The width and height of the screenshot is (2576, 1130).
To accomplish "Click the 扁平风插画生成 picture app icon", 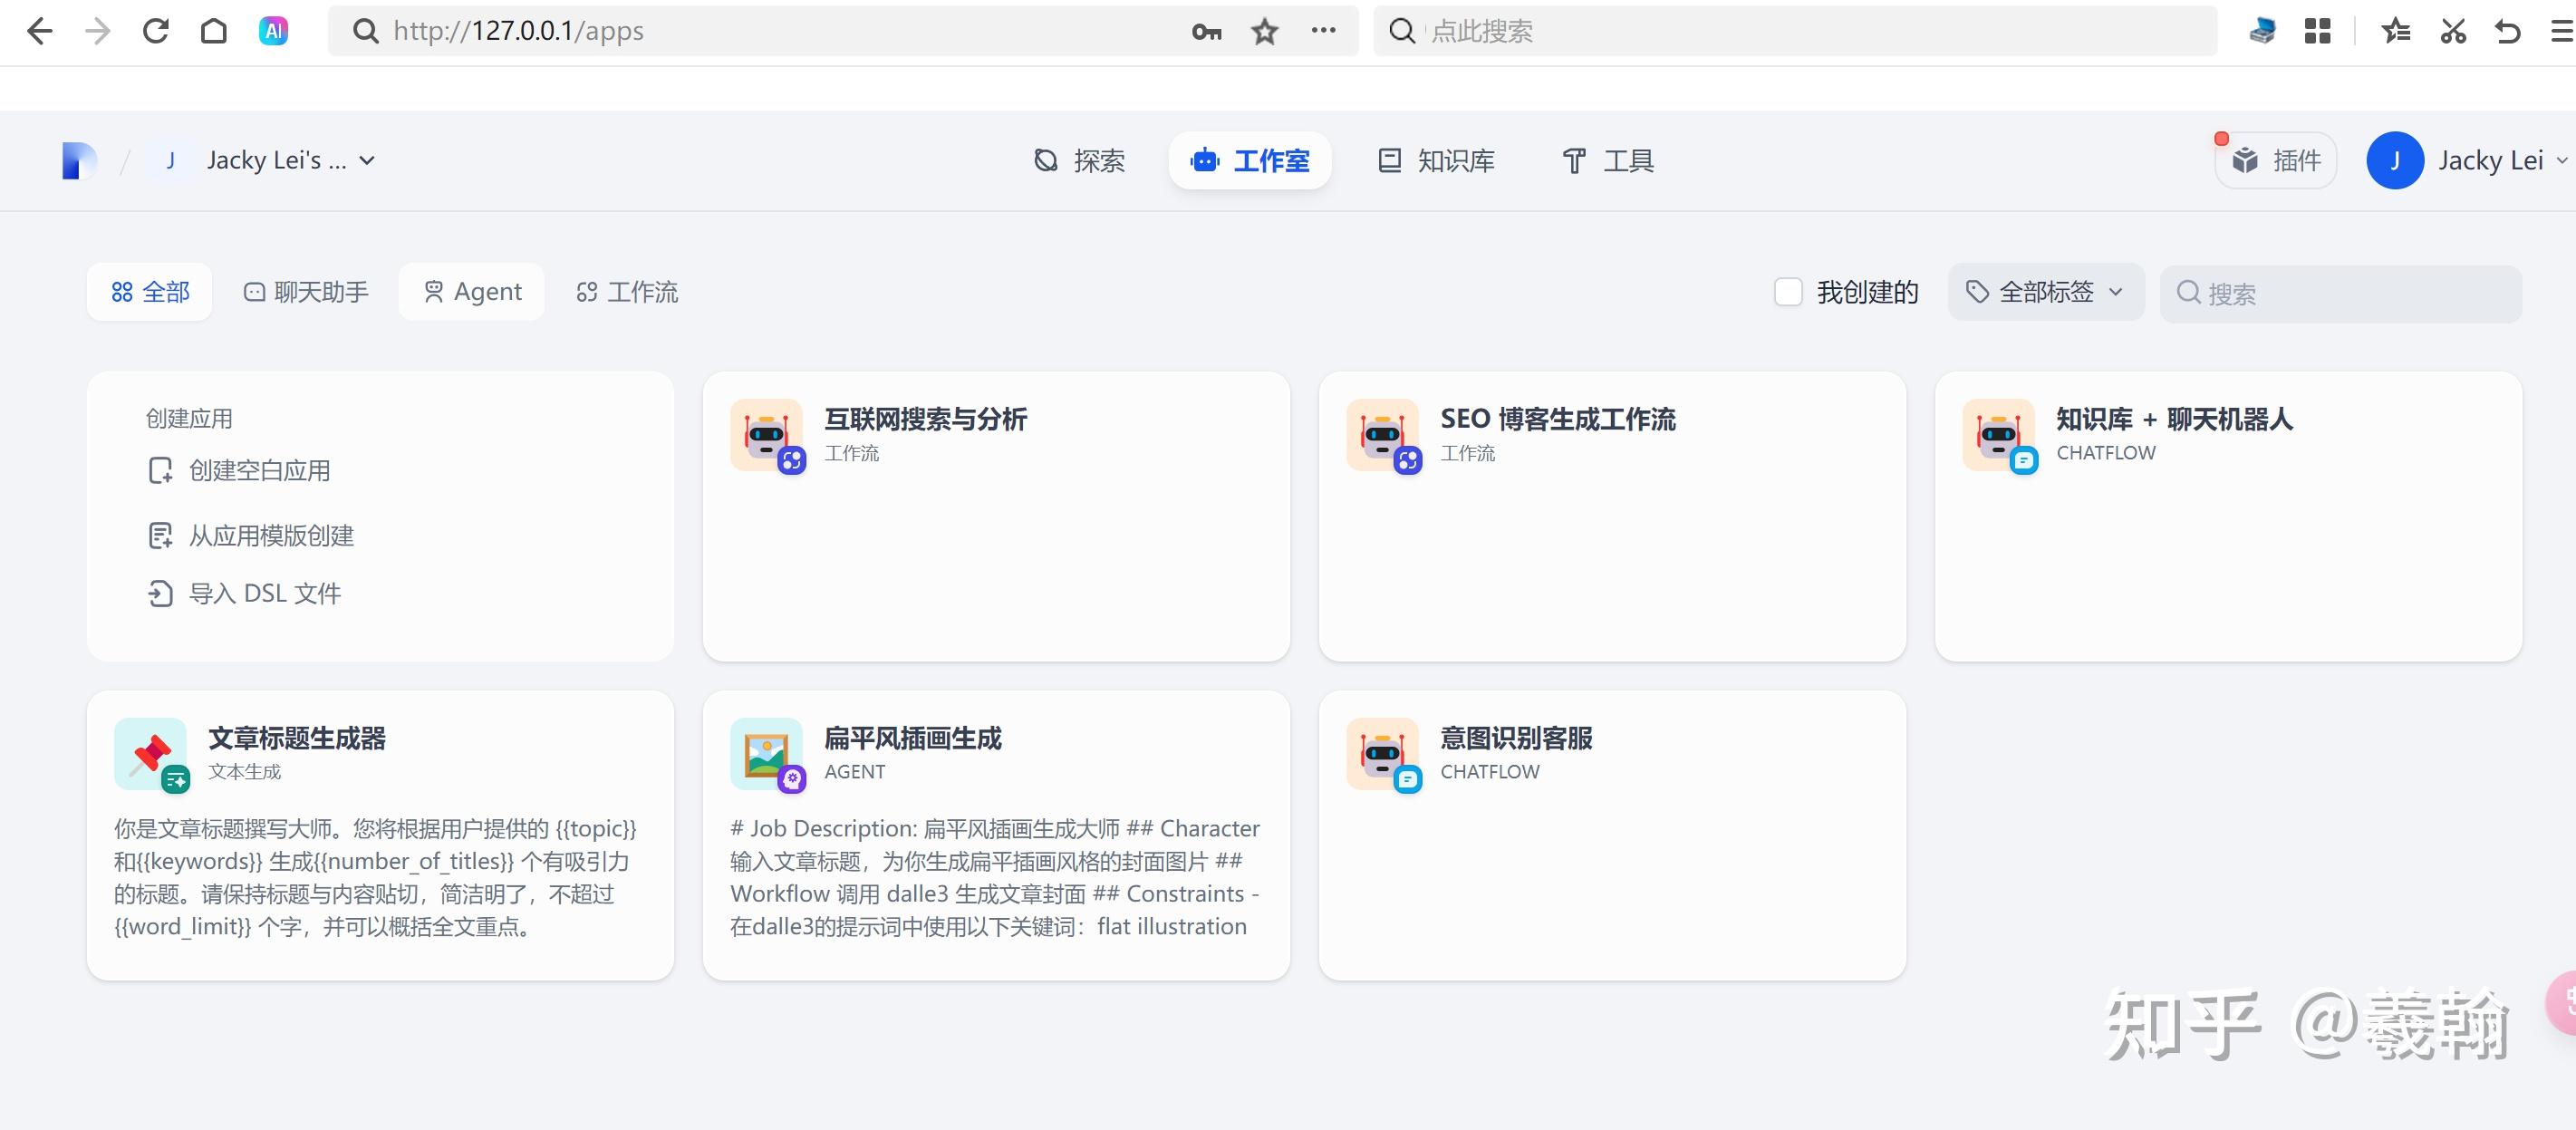I will click(x=766, y=754).
